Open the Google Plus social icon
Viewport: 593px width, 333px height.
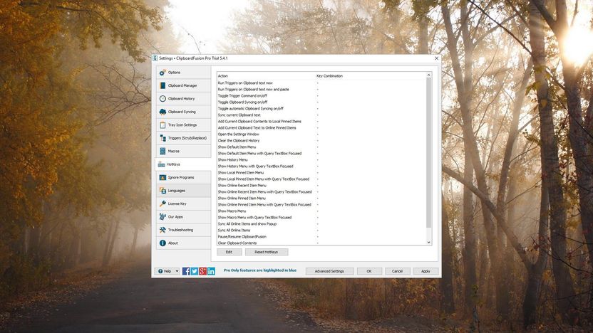pos(202,271)
